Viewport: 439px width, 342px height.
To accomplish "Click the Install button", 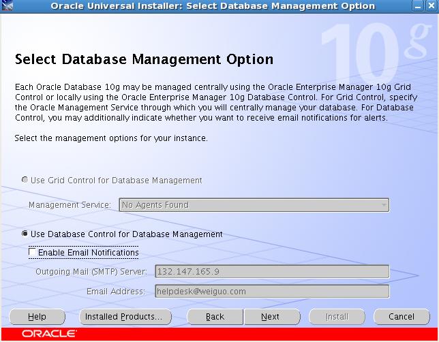I will point(337,317).
